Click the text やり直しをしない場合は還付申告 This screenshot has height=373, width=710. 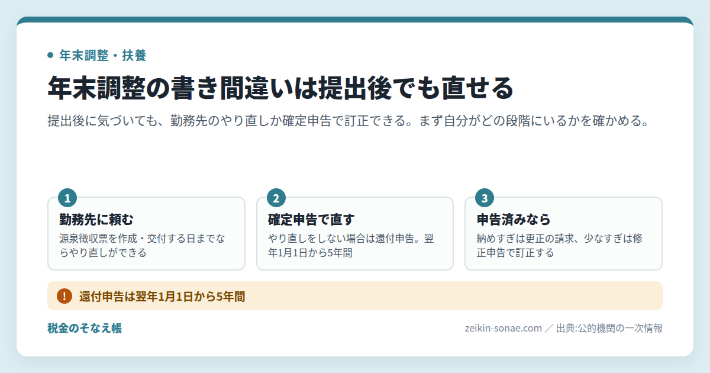pyautogui.click(x=341, y=239)
